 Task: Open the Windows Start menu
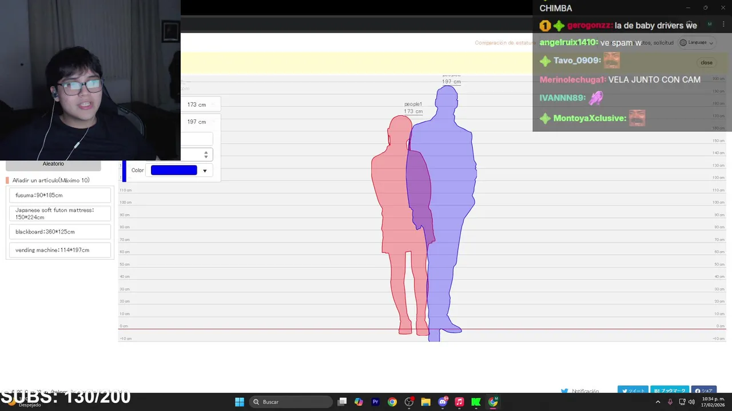tap(240, 402)
